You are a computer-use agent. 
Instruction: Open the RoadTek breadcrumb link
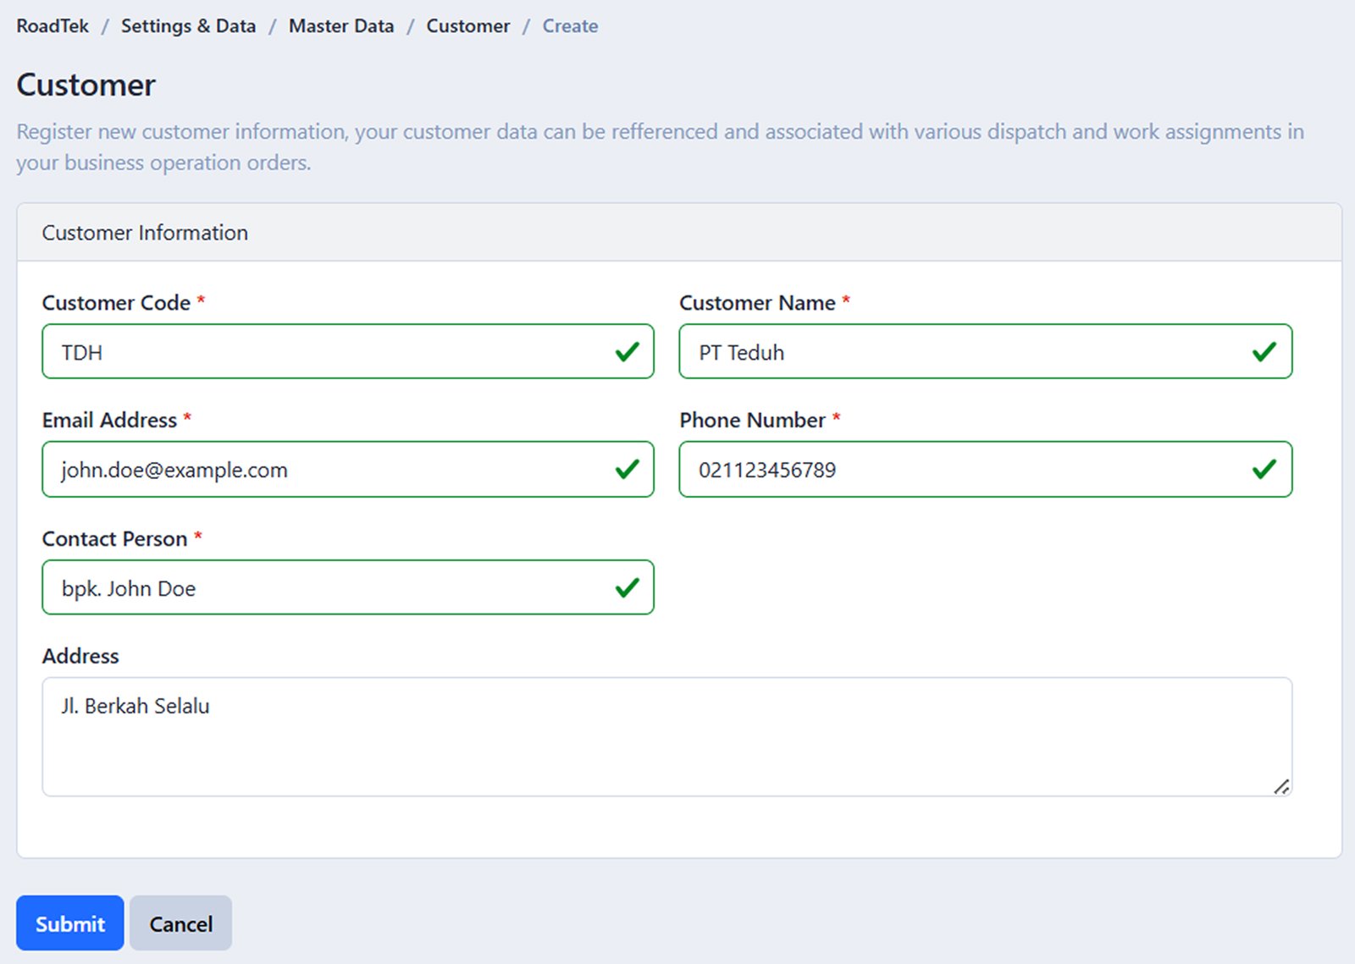click(53, 26)
